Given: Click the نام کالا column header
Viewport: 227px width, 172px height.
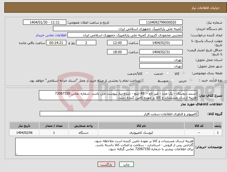Looking at the screenshot, I should click(x=141, y=126).
